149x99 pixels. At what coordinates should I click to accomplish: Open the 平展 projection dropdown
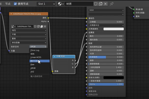click(29, 34)
